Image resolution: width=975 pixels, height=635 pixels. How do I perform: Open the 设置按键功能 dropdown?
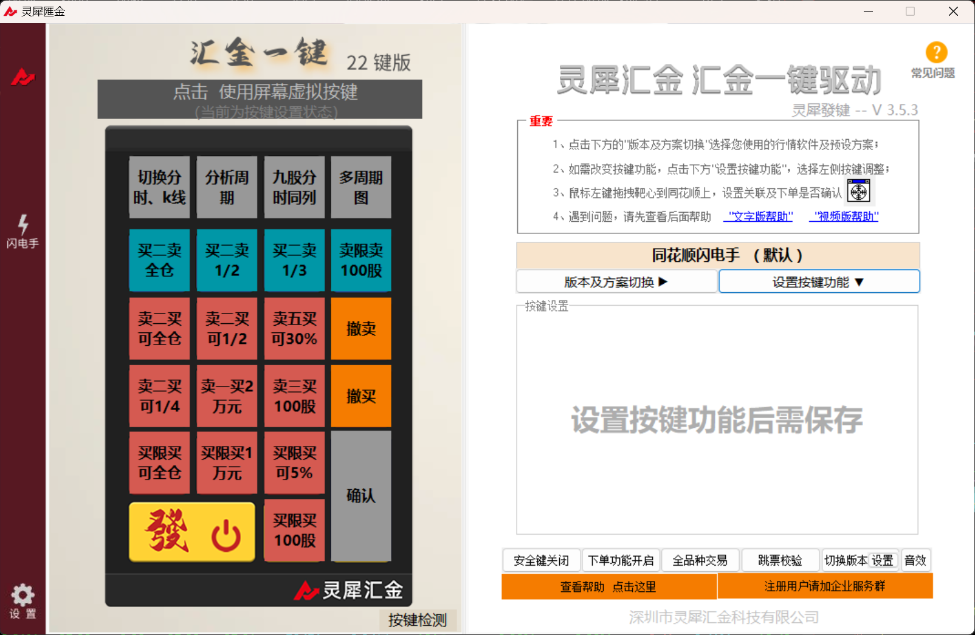[819, 281]
